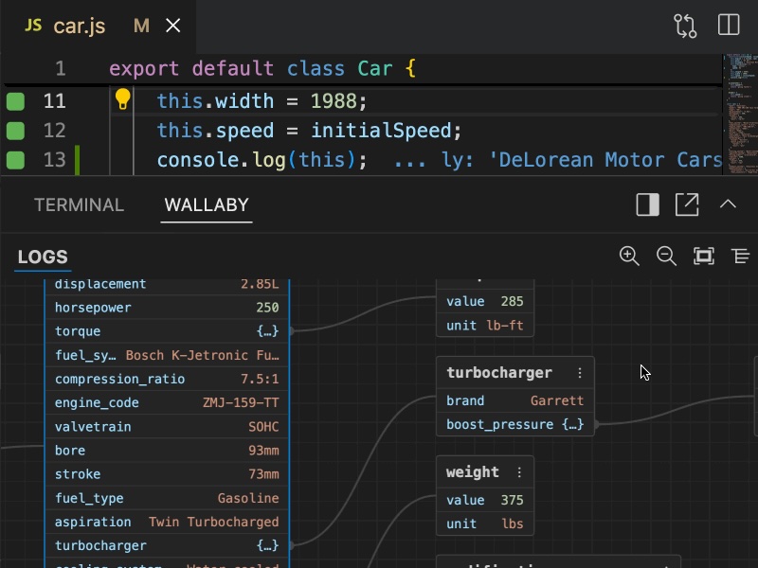
Task: Select the stroke 73mm row
Action: click(x=167, y=474)
